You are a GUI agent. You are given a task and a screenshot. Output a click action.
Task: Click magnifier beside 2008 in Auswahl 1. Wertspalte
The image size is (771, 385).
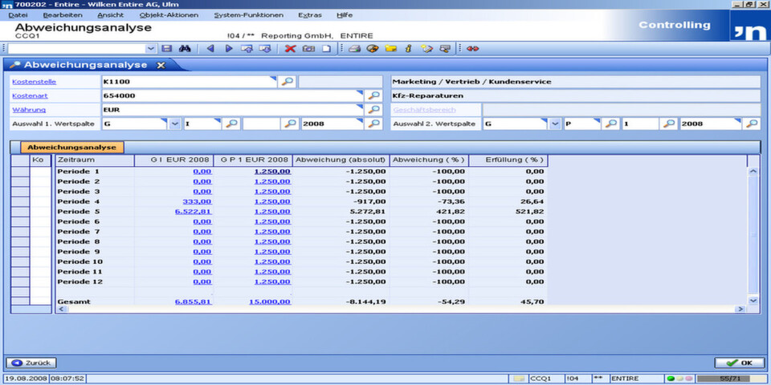coord(374,124)
